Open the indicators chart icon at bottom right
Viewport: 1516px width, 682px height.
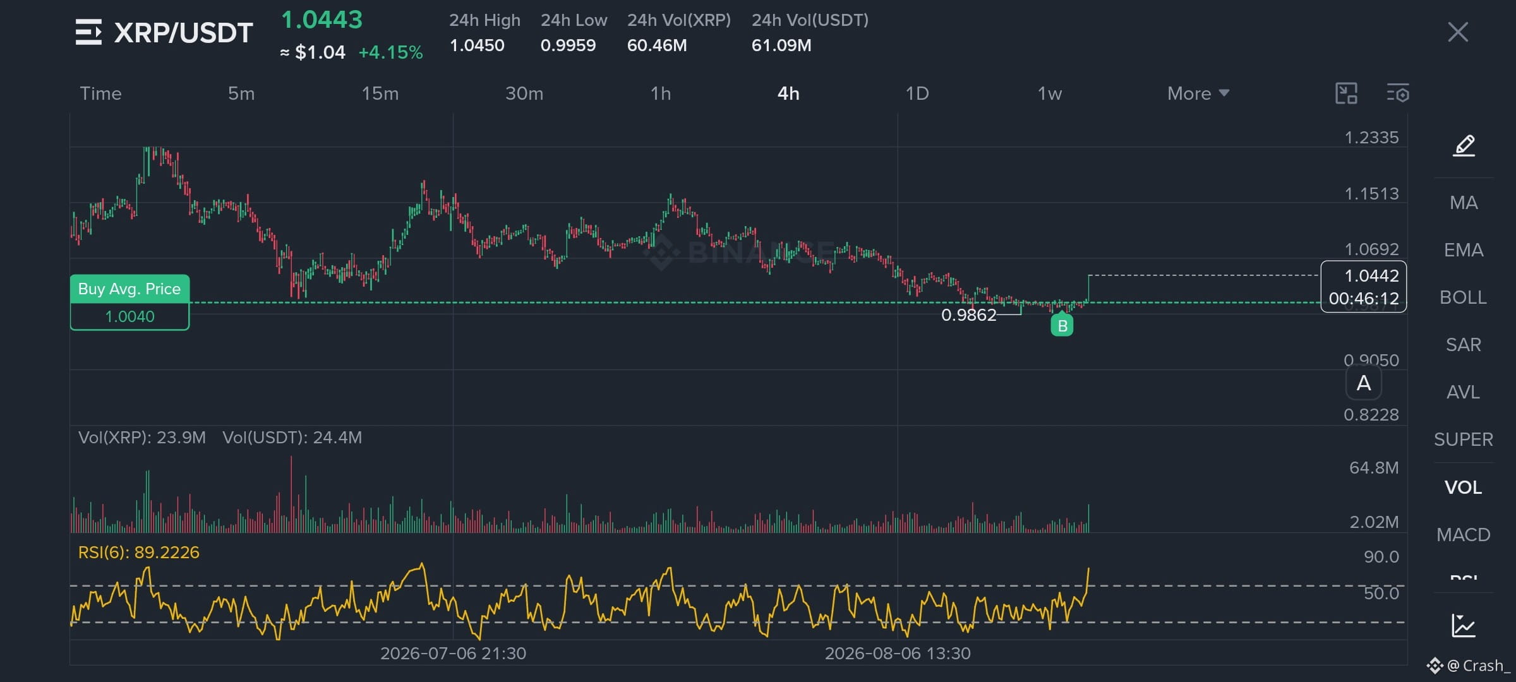(x=1464, y=626)
